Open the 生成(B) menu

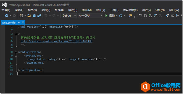pos(59,10)
